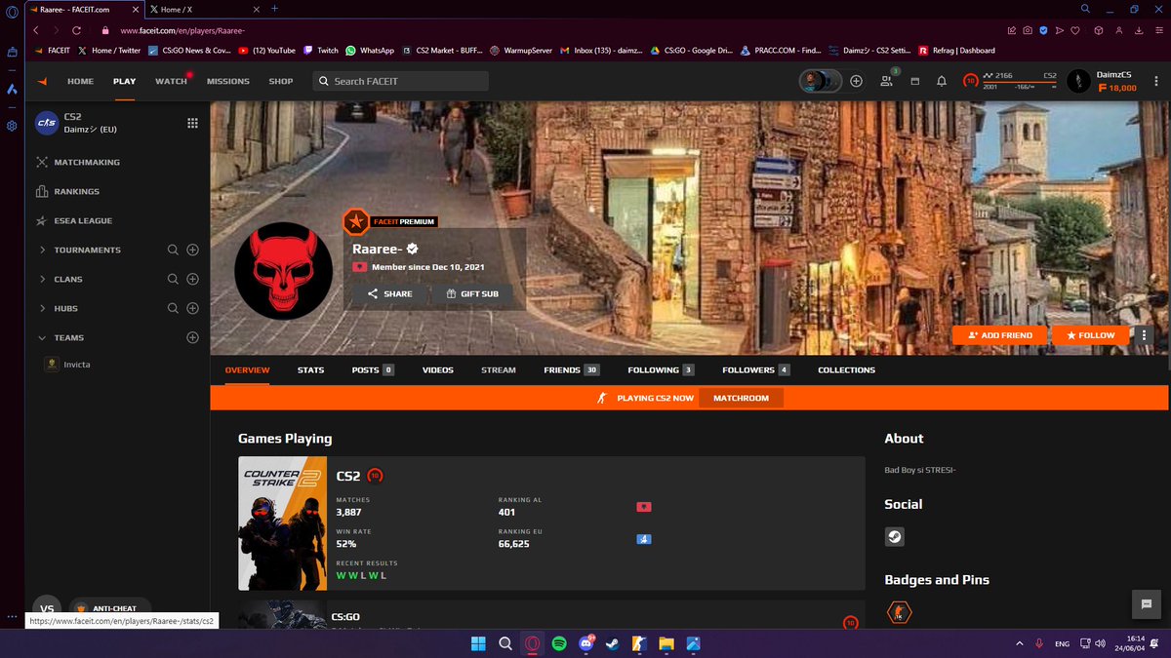Switch to the FRIENDS profile tab
Image resolution: width=1171 pixels, height=658 pixels.
[x=571, y=369]
